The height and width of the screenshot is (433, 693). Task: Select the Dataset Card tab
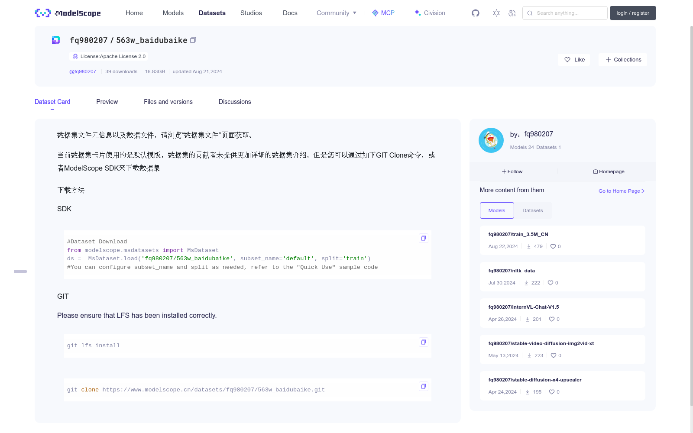pyautogui.click(x=52, y=102)
